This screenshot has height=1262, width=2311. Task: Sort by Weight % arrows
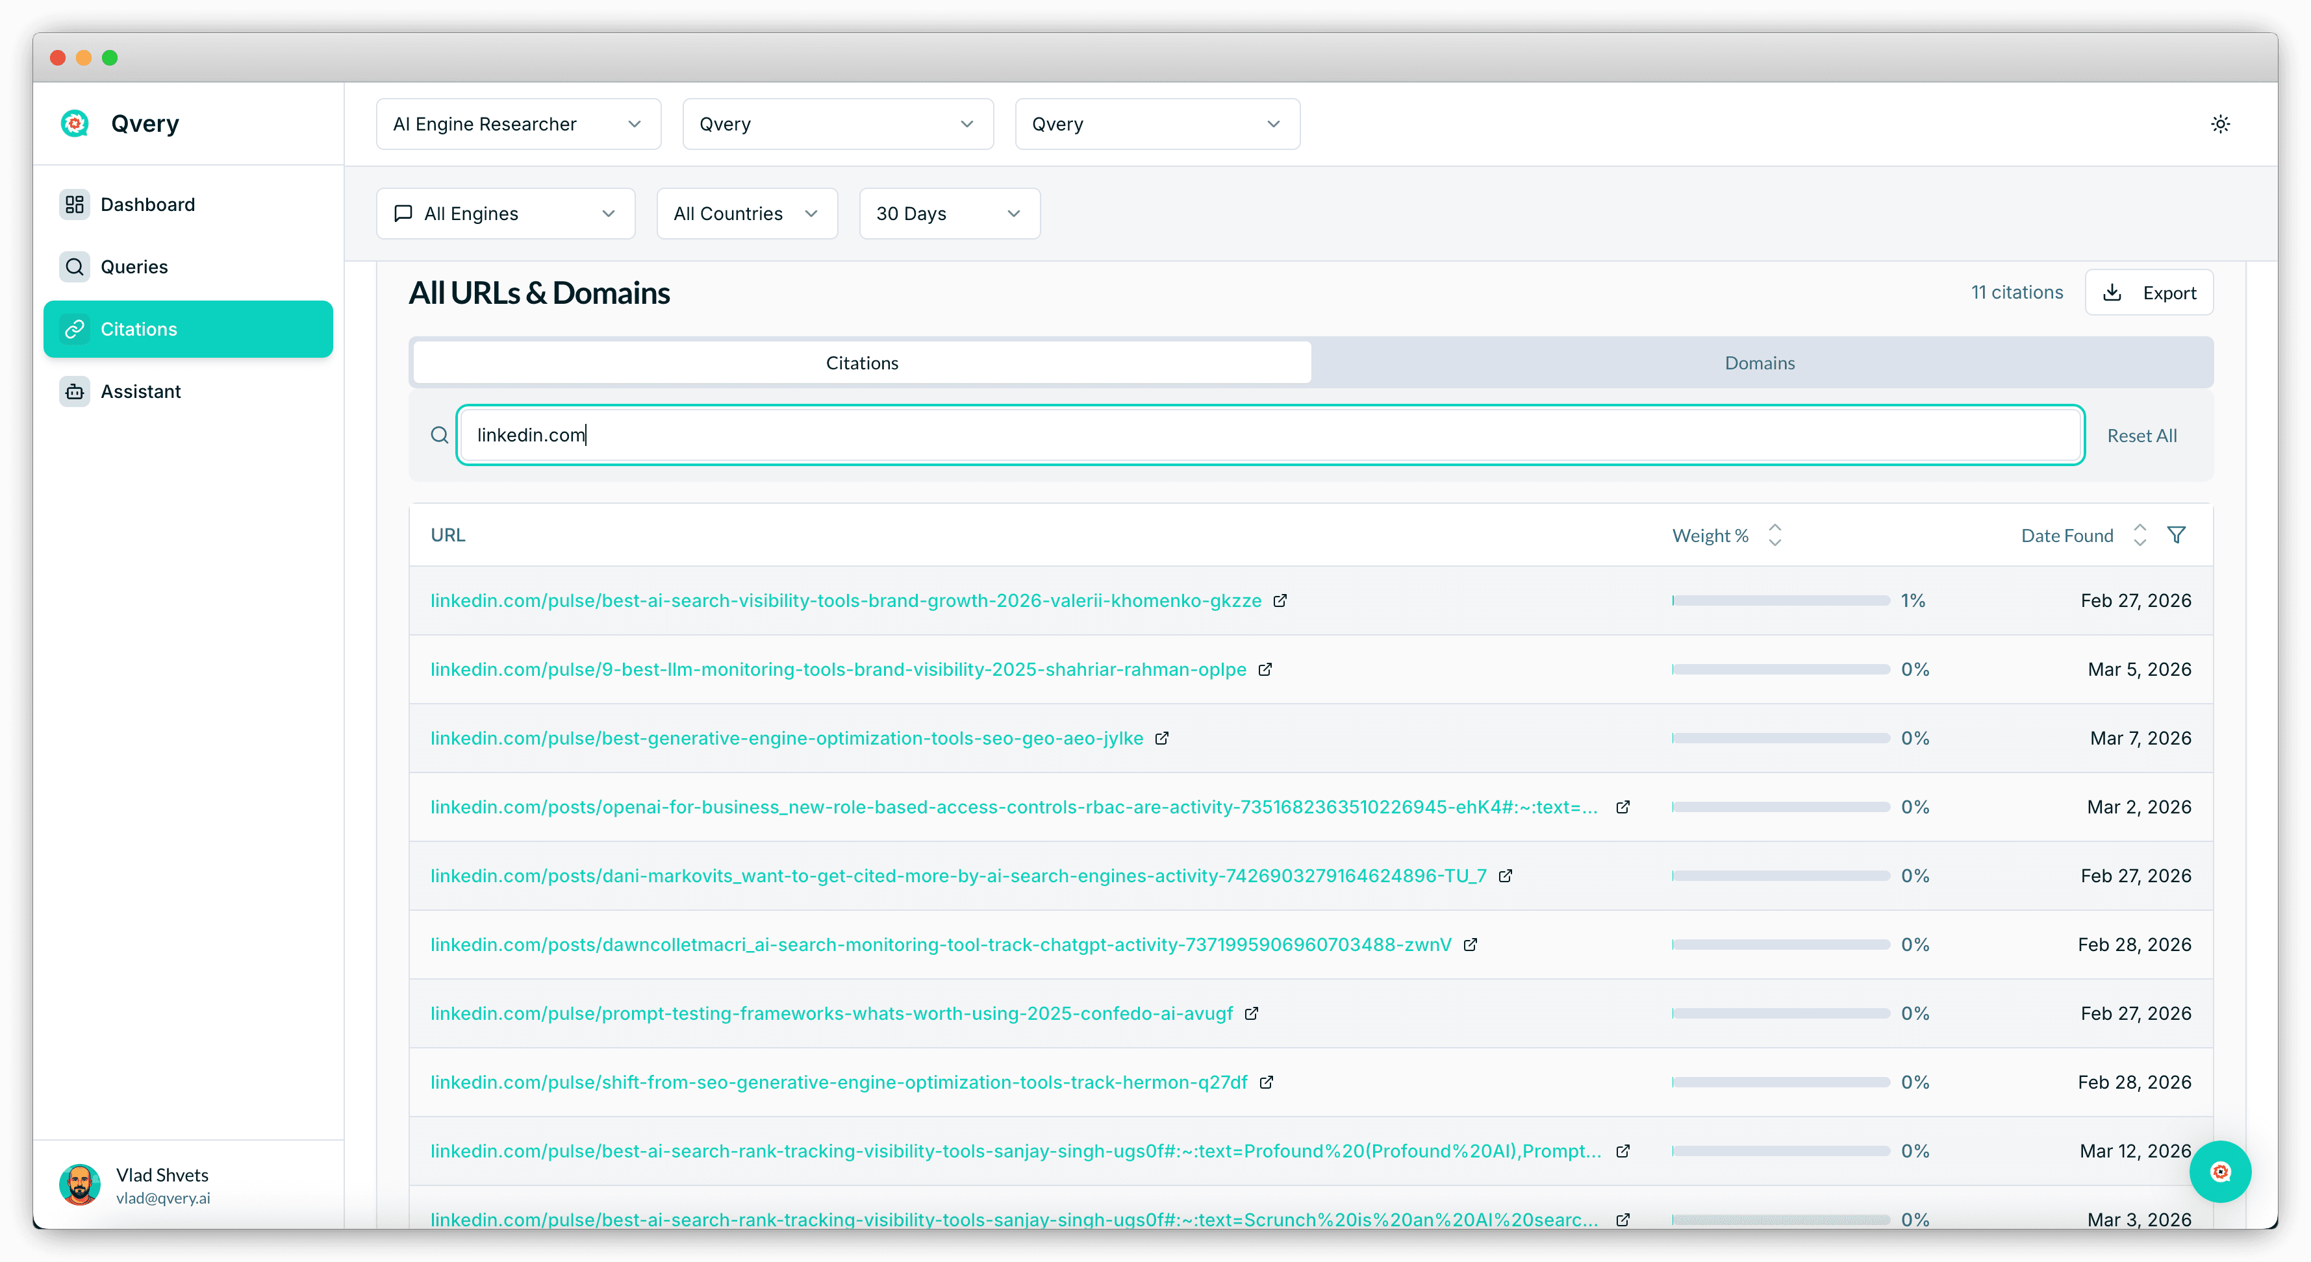click(1774, 536)
